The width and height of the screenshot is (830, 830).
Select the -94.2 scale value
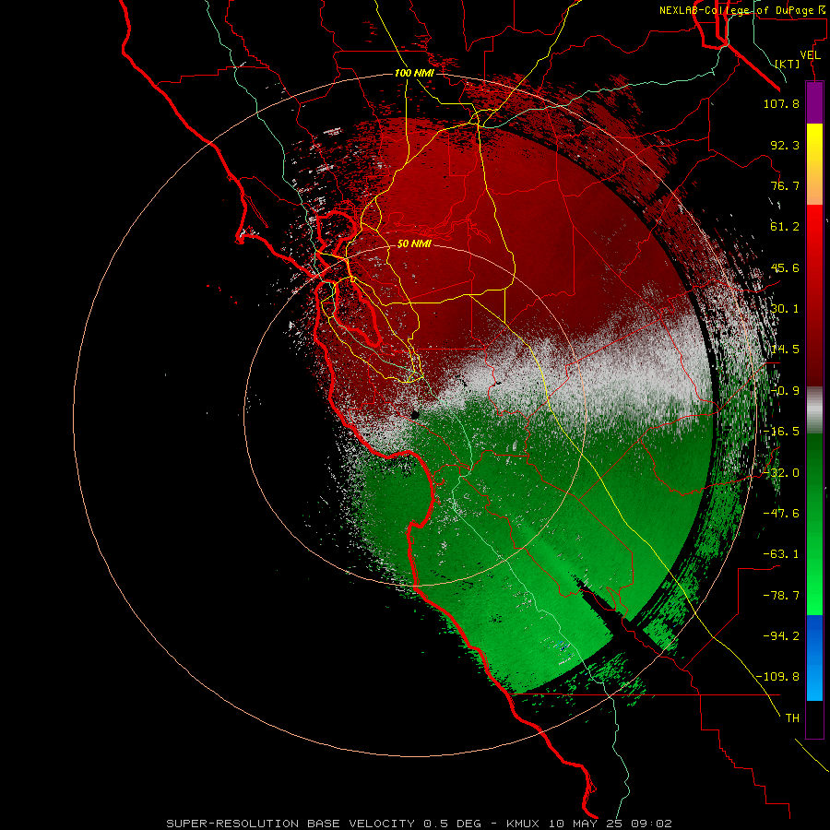[781, 635]
